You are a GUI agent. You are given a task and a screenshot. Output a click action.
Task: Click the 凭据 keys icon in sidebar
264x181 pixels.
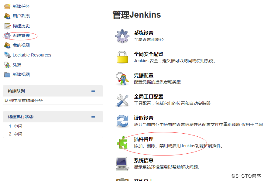click(7, 65)
